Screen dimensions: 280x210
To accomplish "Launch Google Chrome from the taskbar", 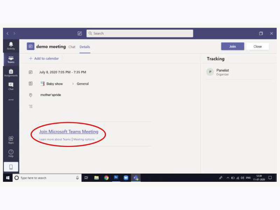I will pos(106,178).
